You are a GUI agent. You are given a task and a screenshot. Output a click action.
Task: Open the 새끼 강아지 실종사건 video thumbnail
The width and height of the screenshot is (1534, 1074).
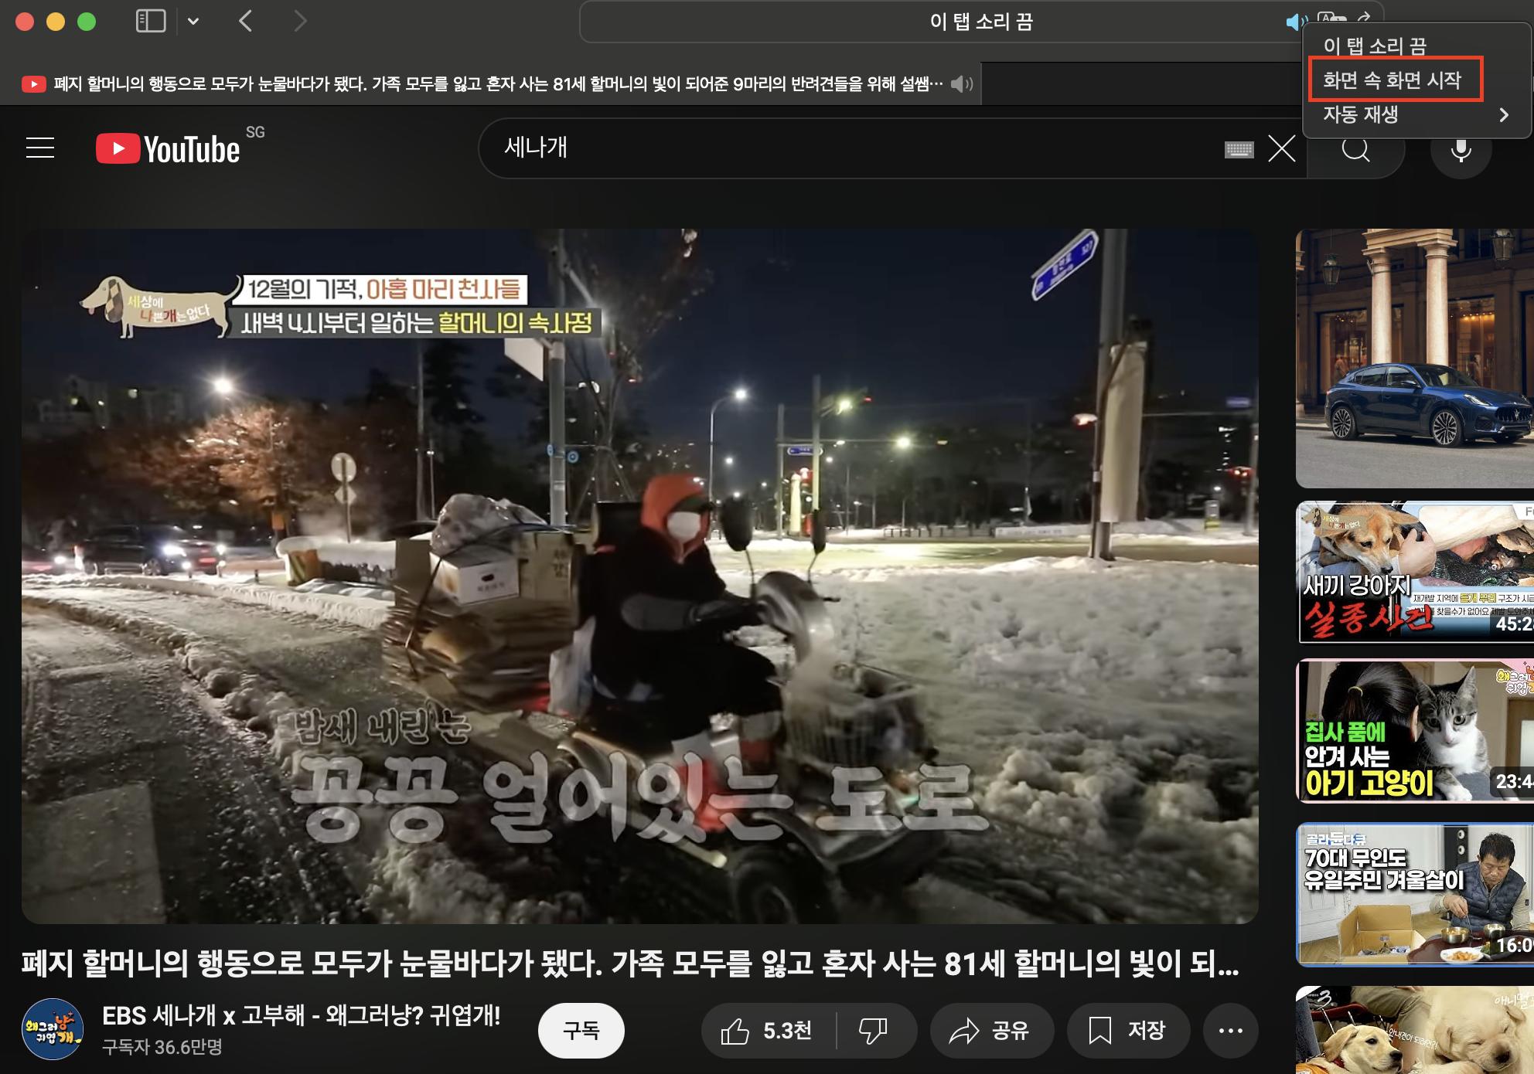click(1413, 572)
